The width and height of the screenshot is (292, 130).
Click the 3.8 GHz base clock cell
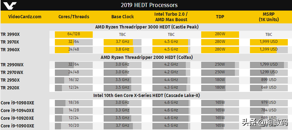pos(123,50)
